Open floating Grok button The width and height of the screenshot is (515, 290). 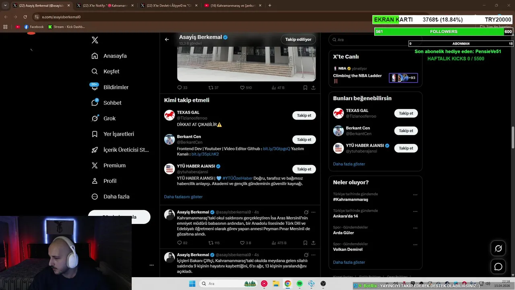click(498, 249)
